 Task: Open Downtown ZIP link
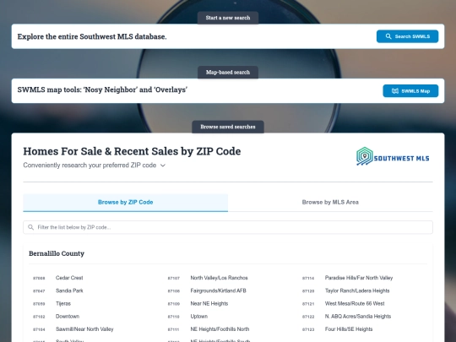click(x=68, y=316)
